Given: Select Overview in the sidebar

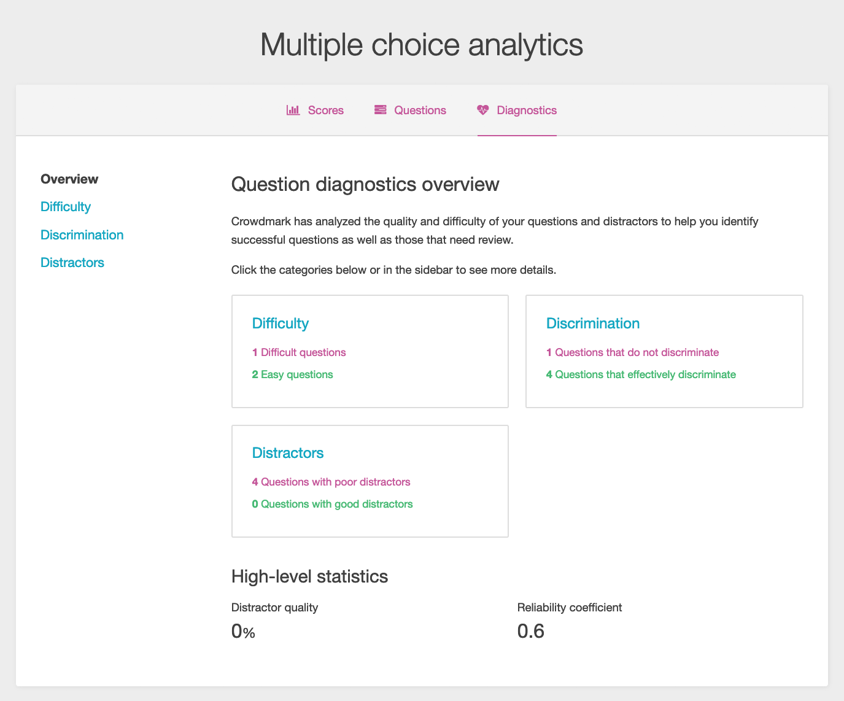Looking at the screenshot, I should coord(69,179).
